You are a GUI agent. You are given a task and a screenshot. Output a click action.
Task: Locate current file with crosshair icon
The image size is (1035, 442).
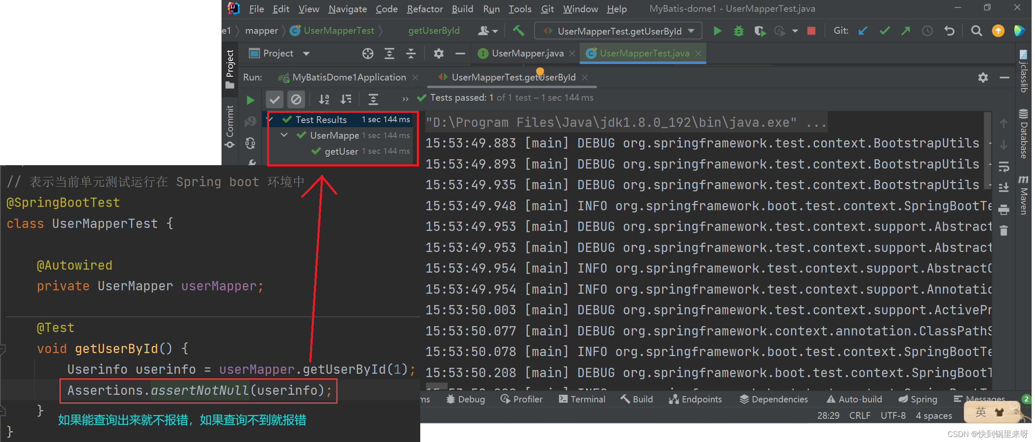(x=368, y=54)
